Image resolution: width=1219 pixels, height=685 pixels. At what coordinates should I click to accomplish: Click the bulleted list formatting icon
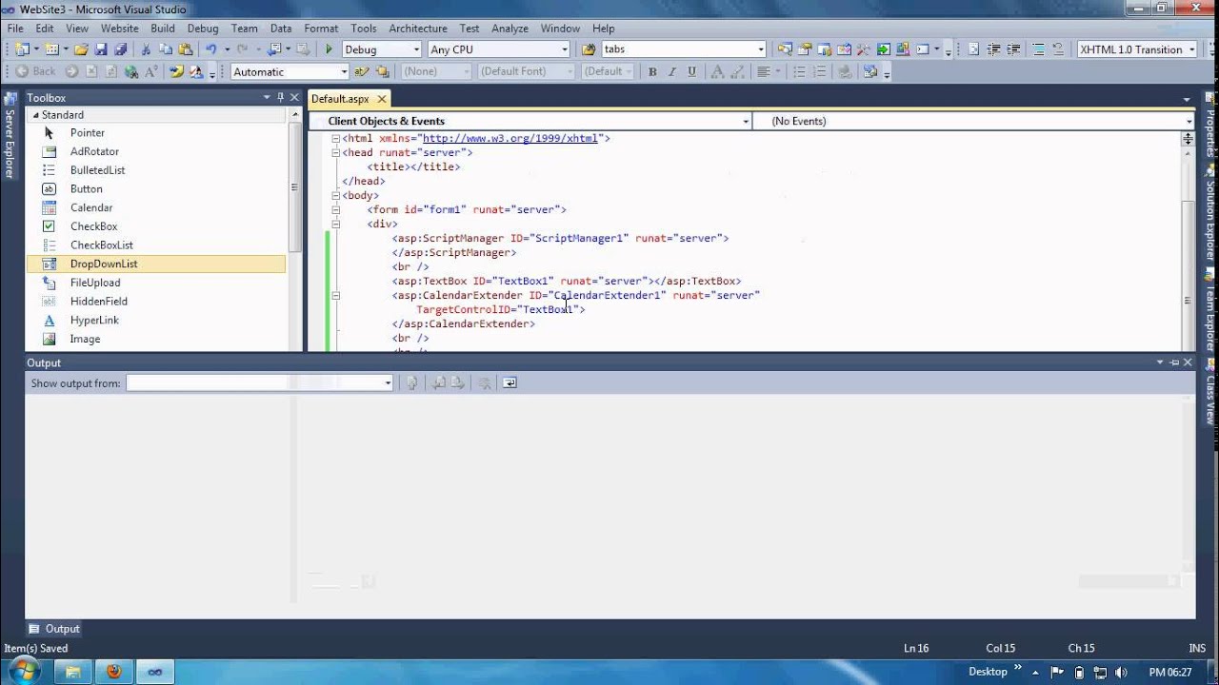799,71
